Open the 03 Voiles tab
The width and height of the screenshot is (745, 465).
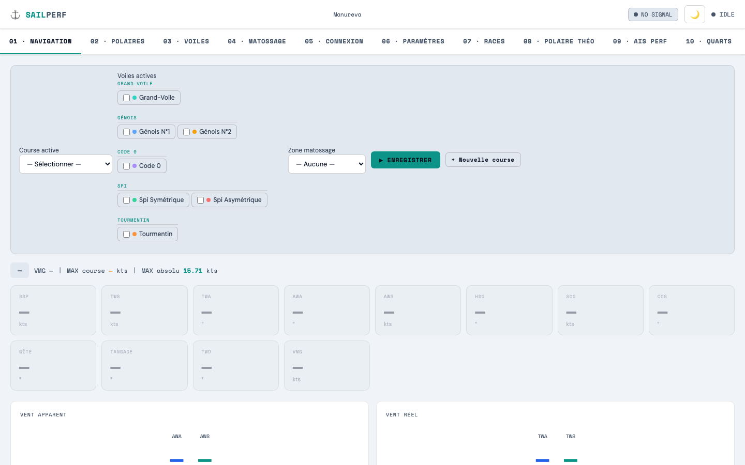coord(186,41)
